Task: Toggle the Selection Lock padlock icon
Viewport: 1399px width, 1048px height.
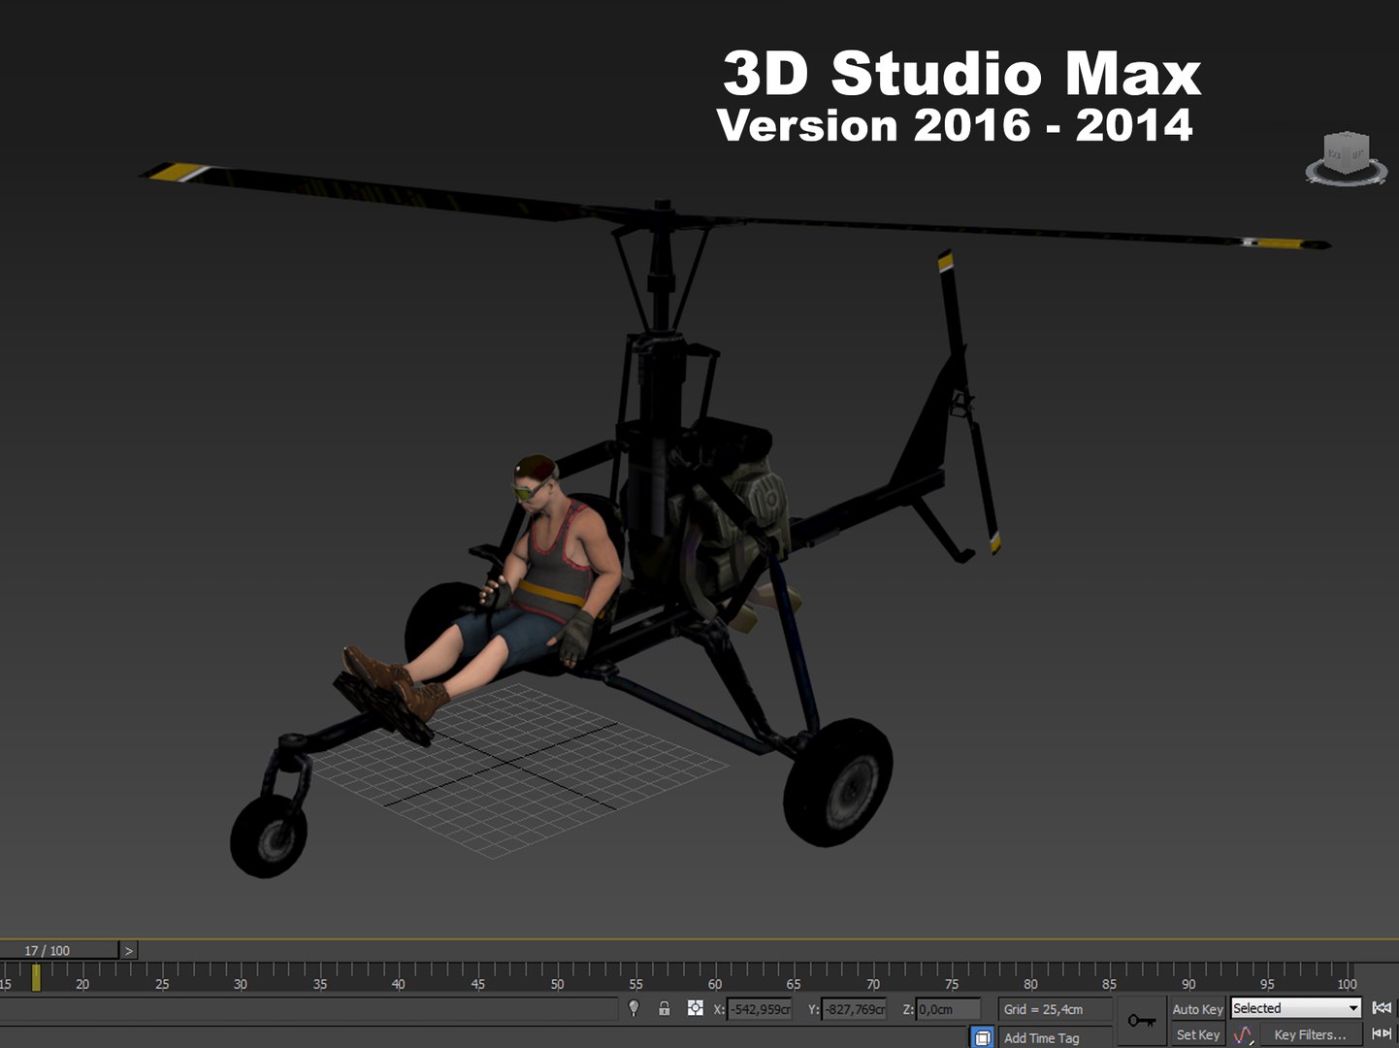Action: click(x=665, y=1008)
